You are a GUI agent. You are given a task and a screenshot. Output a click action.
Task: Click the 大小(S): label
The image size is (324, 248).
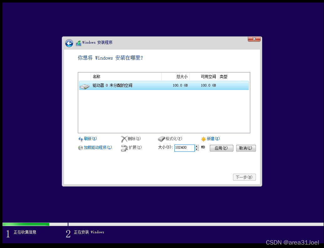[x=165, y=147]
